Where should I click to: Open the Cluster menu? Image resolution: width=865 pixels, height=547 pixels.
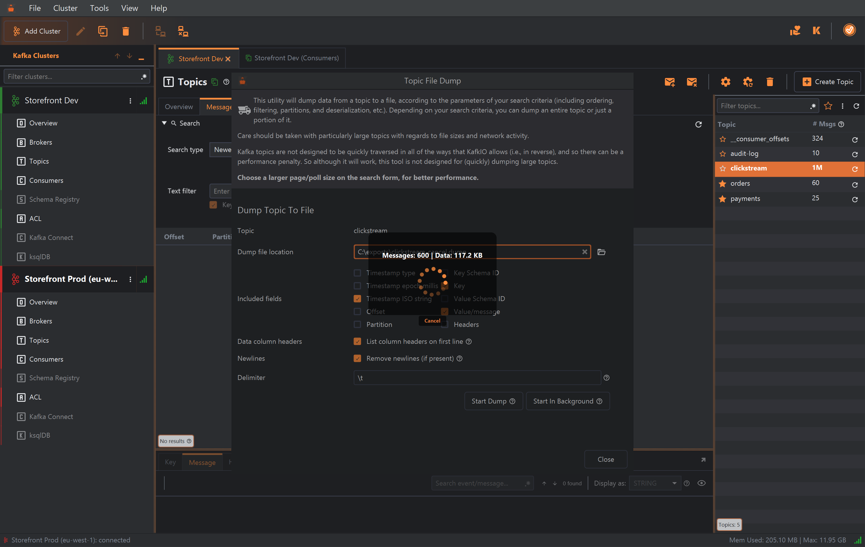pyautogui.click(x=65, y=8)
